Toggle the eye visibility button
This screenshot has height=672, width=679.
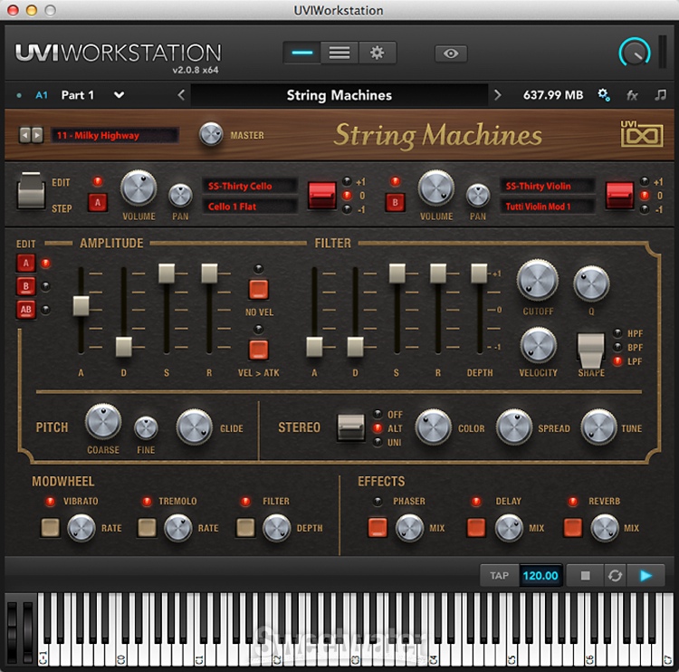(x=451, y=53)
